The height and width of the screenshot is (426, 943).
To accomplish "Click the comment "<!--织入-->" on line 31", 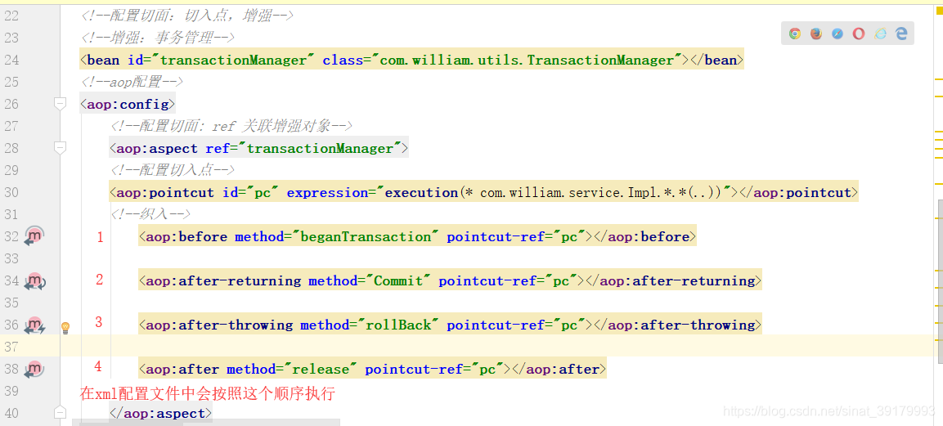I will (150, 214).
